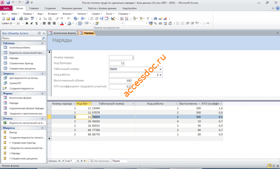Click the Open folder icon in the toolbar
The height and width of the screenshot is (169, 280).
click(x=8, y=18)
